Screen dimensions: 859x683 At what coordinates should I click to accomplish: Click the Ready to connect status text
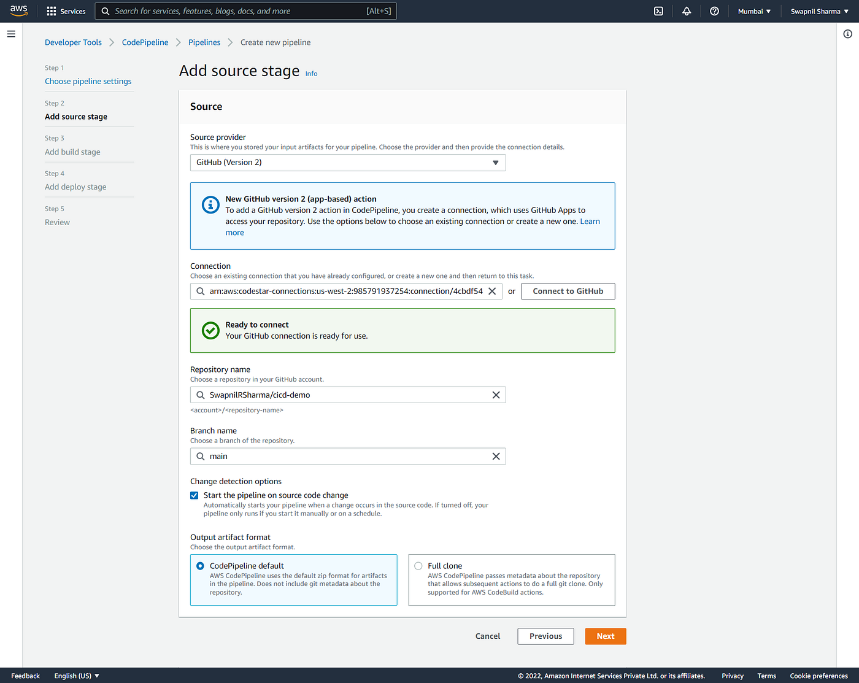click(257, 325)
